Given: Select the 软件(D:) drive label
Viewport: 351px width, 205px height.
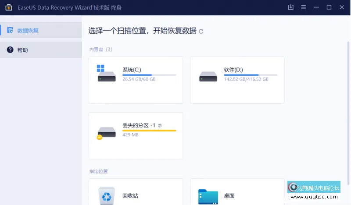Looking at the screenshot, I should pyautogui.click(x=233, y=70).
